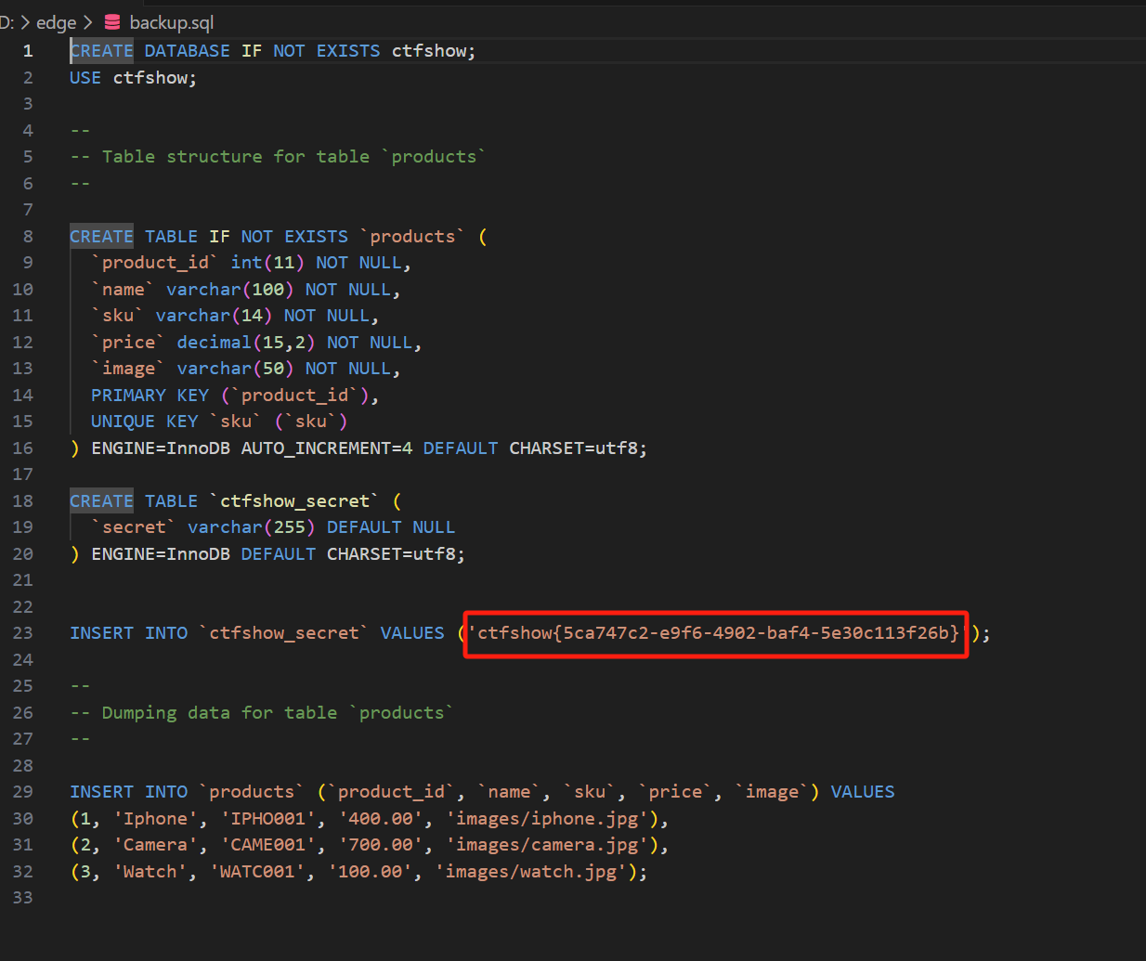Click the UNIQUE KEY `sku` line
The width and height of the screenshot is (1146, 961).
pyautogui.click(x=219, y=422)
